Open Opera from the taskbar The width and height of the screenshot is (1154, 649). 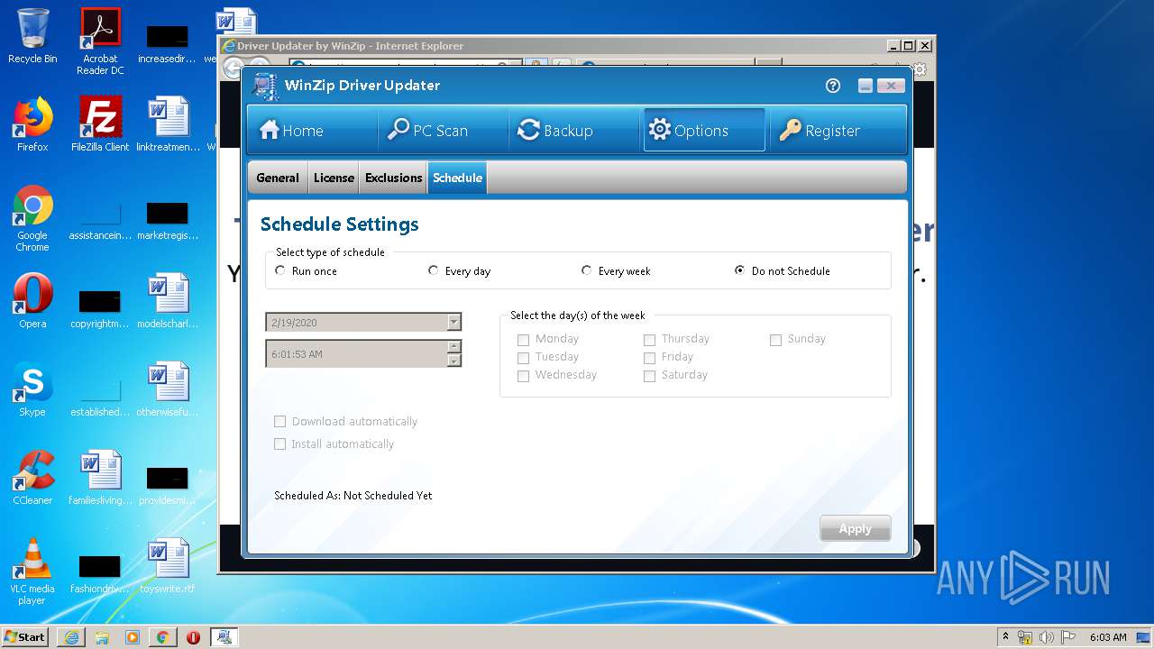coord(193,637)
